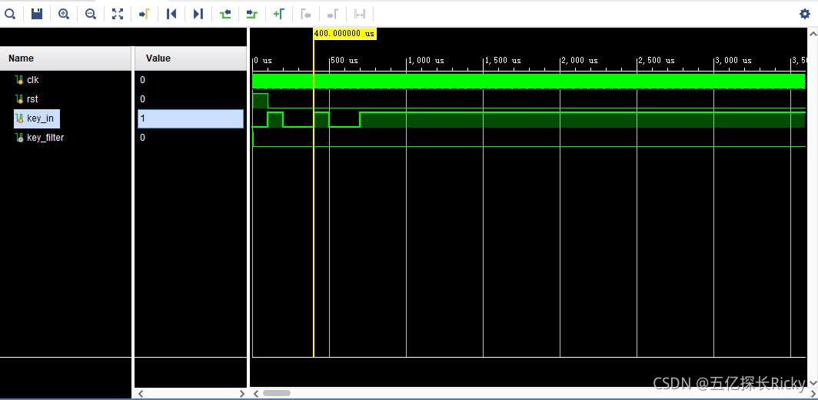Click the Name column header
The width and height of the screenshot is (818, 400).
point(66,58)
